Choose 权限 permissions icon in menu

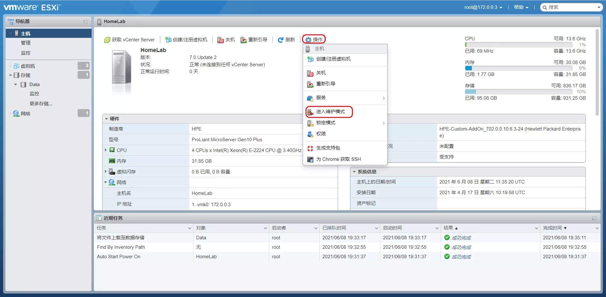tap(310, 134)
